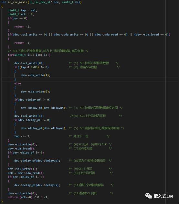179x204 pixels.
Task: Click the 'for(uint8_t i=0; i<8; i++)' line
Action: tap(29, 55)
